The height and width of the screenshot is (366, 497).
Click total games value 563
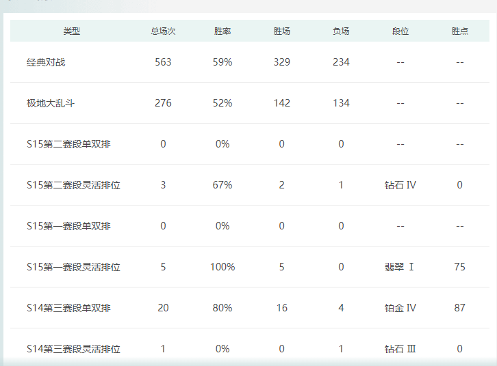[x=163, y=62]
